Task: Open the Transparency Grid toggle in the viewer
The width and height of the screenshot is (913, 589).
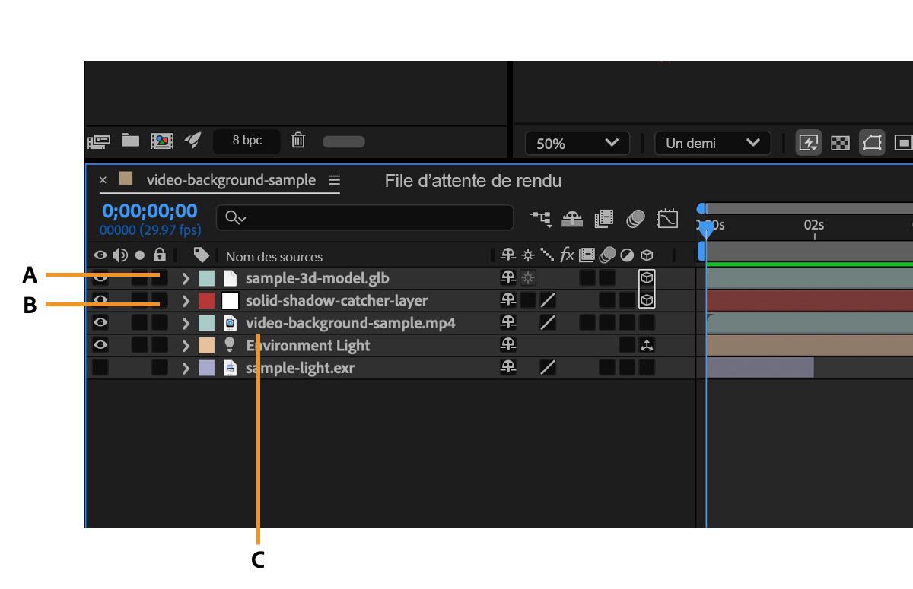Action: pyautogui.click(x=840, y=142)
